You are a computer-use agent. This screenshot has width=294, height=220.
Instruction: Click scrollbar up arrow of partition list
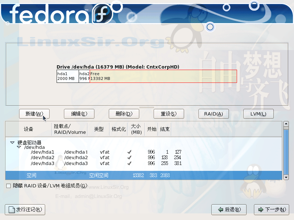[286, 124]
